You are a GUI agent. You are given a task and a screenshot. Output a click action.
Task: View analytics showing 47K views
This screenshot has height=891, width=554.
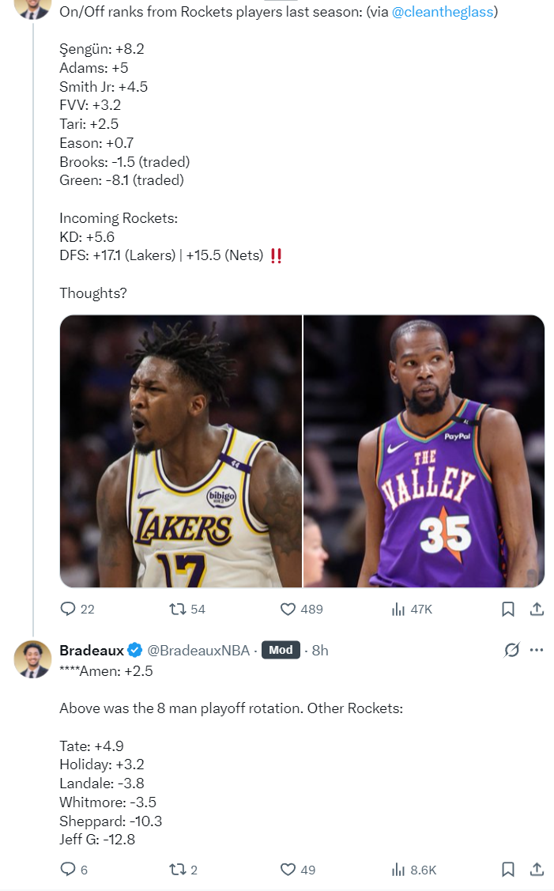[x=398, y=609]
